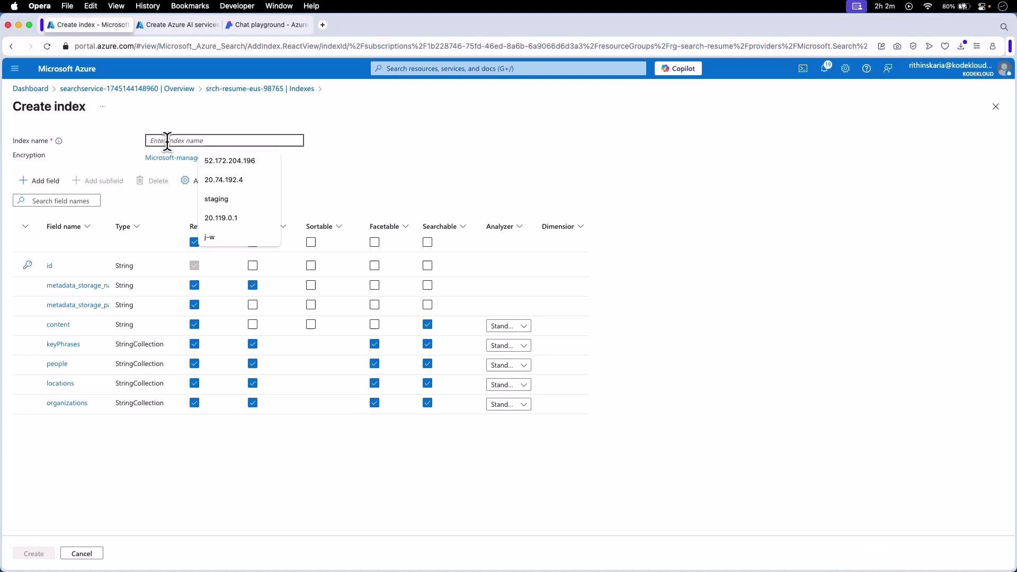The width and height of the screenshot is (1017, 572).
Task: Open the downloads icon in address bar
Action: pyautogui.click(x=961, y=46)
